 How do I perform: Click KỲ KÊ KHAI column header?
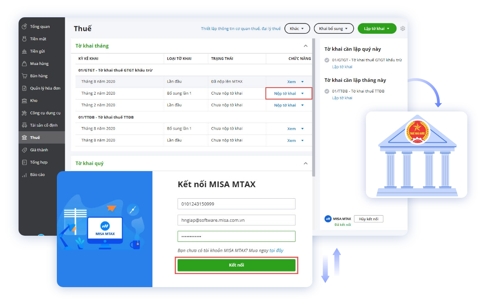pyautogui.click(x=89, y=58)
